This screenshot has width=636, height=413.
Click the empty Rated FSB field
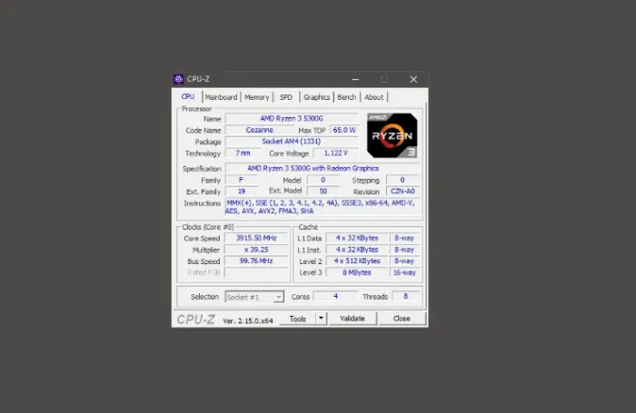[256, 272]
